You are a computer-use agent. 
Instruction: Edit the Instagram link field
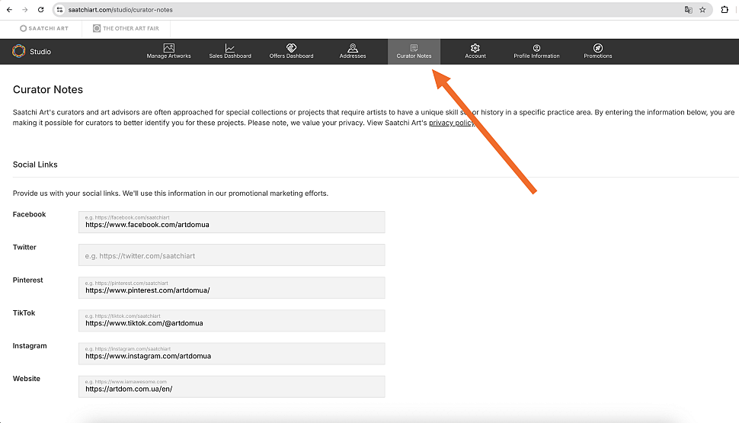pyautogui.click(x=232, y=354)
